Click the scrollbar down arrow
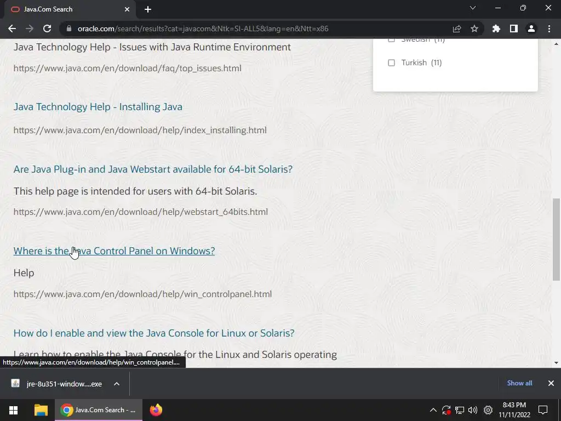The width and height of the screenshot is (561, 421). tap(556, 363)
